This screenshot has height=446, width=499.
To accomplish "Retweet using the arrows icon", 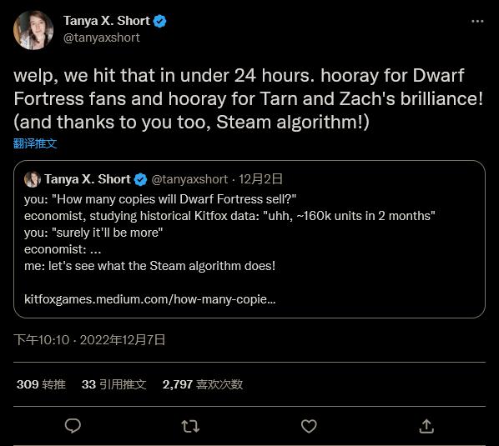I will click(x=190, y=426).
